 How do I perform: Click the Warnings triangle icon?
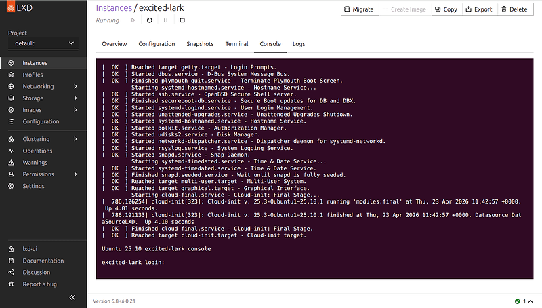click(11, 163)
